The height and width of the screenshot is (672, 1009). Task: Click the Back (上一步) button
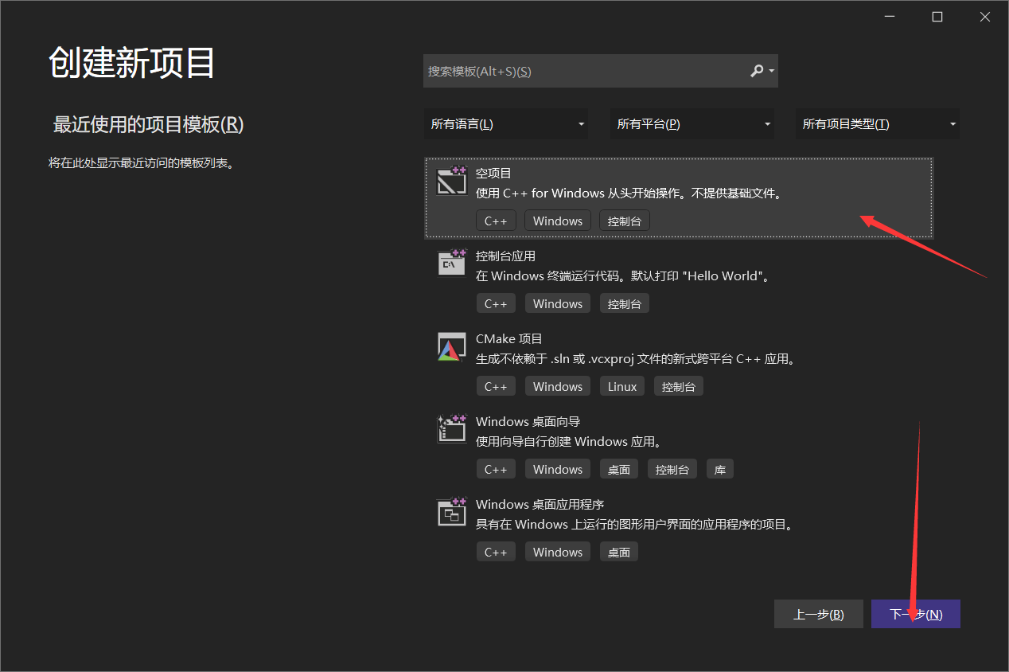point(819,614)
